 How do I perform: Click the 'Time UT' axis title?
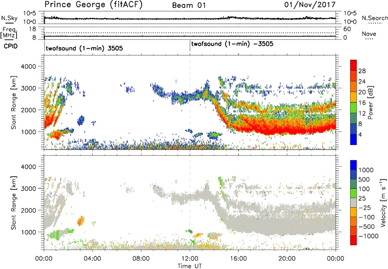(x=190, y=266)
